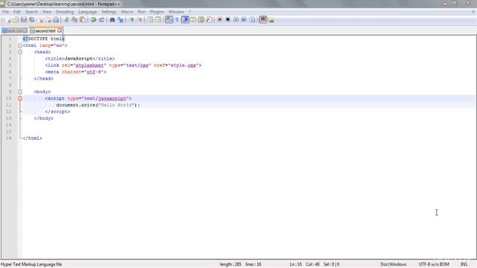Click the title JavaScript line

click(80, 59)
